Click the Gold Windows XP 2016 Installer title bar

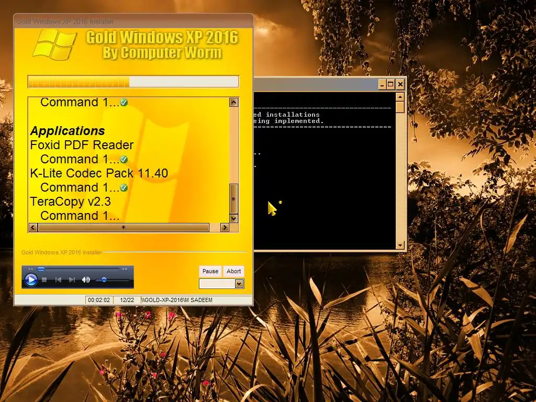pos(133,21)
